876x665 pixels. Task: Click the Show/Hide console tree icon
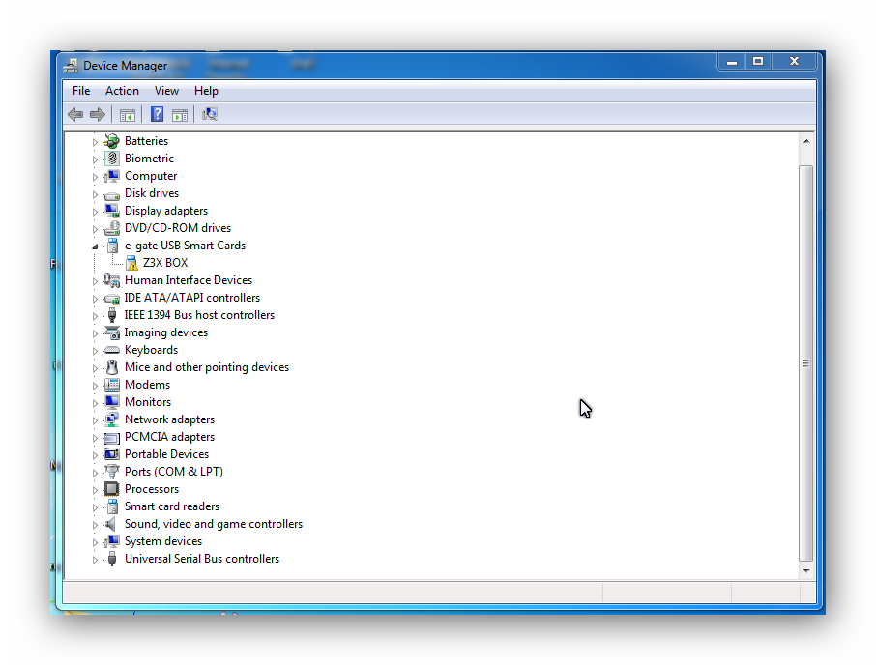[x=127, y=115]
